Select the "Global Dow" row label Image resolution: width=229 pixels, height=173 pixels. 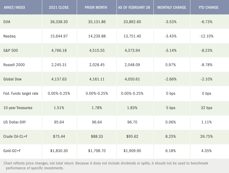12,79
